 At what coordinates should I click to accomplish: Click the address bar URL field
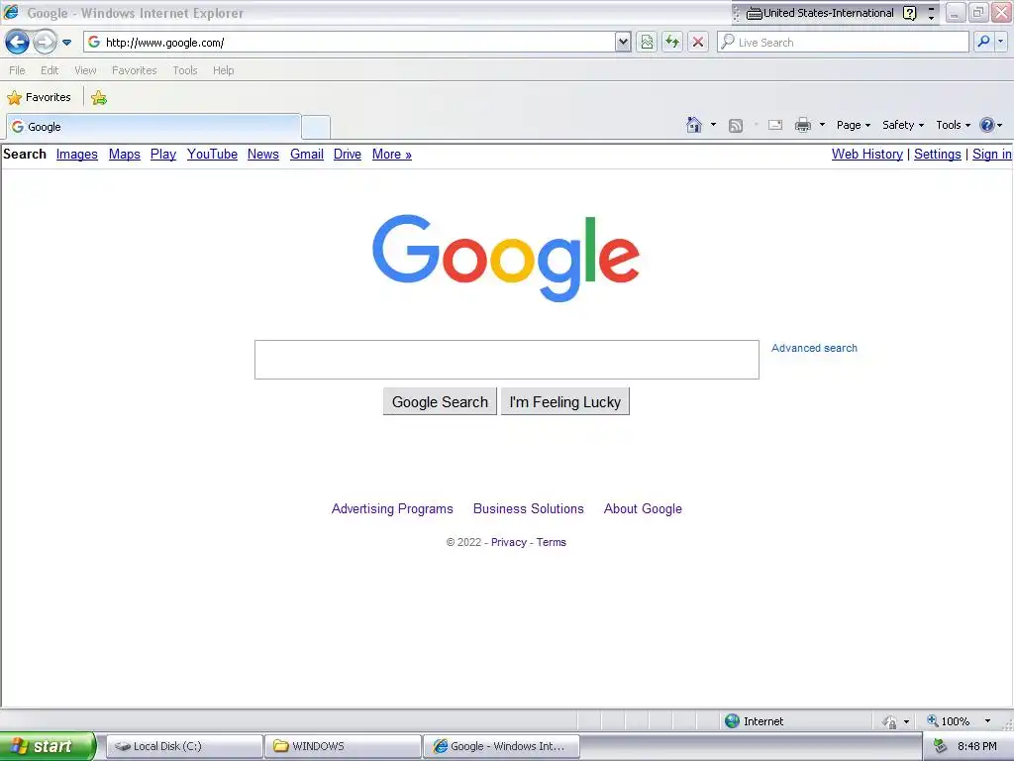350,43
